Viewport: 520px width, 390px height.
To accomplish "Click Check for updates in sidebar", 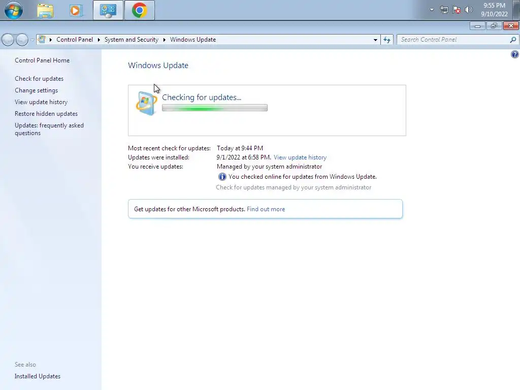I will point(39,79).
